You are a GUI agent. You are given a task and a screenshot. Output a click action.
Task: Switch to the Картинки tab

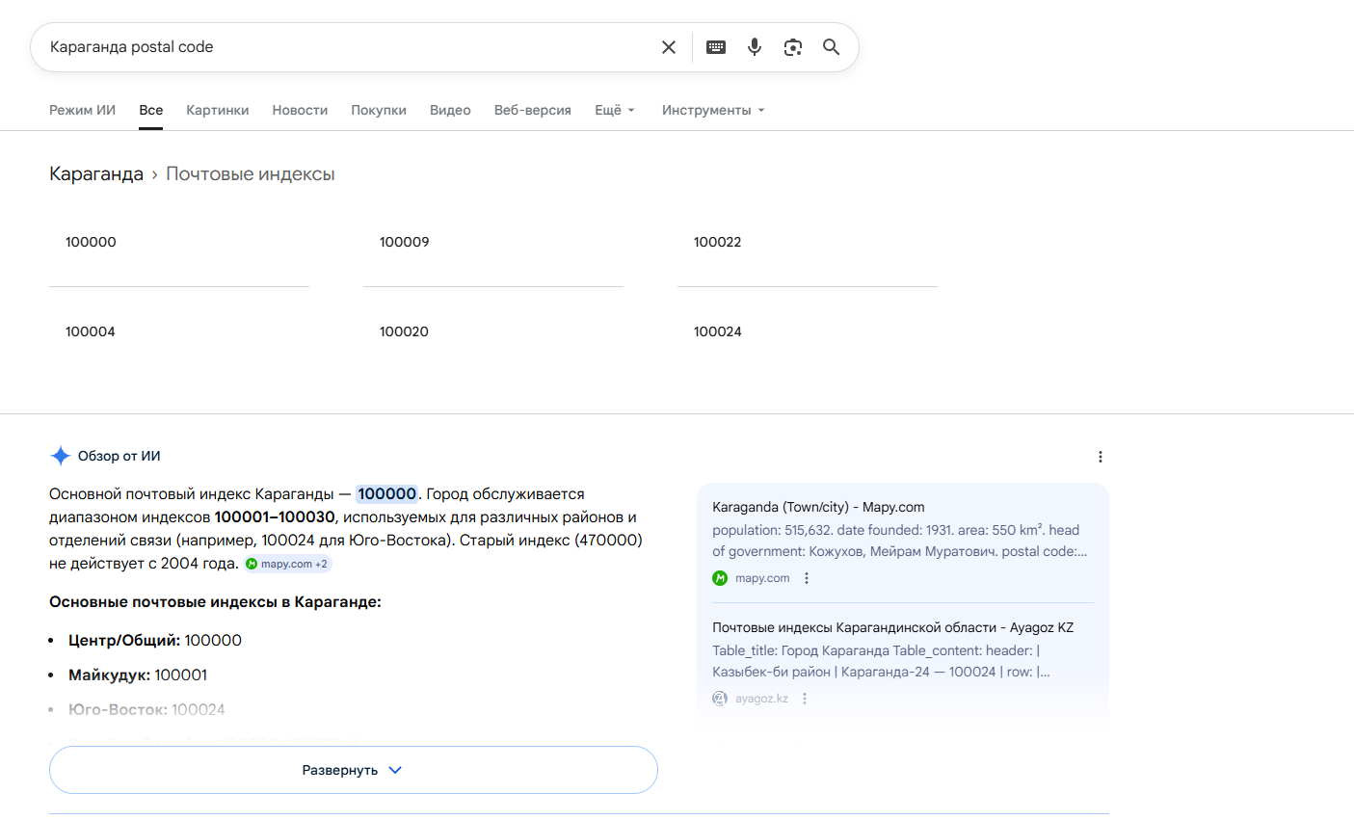(x=217, y=110)
